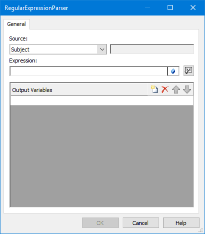Click the Output Variables column header

(x=79, y=90)
